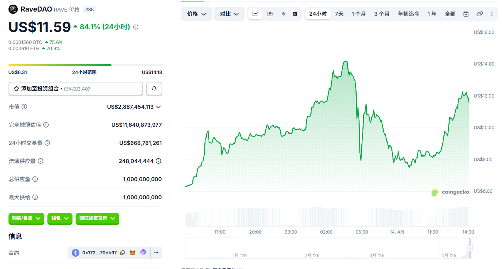502x269 pixels.
Task: Click info icon beside 248,044,444 value
Action: tap(158, 161)
